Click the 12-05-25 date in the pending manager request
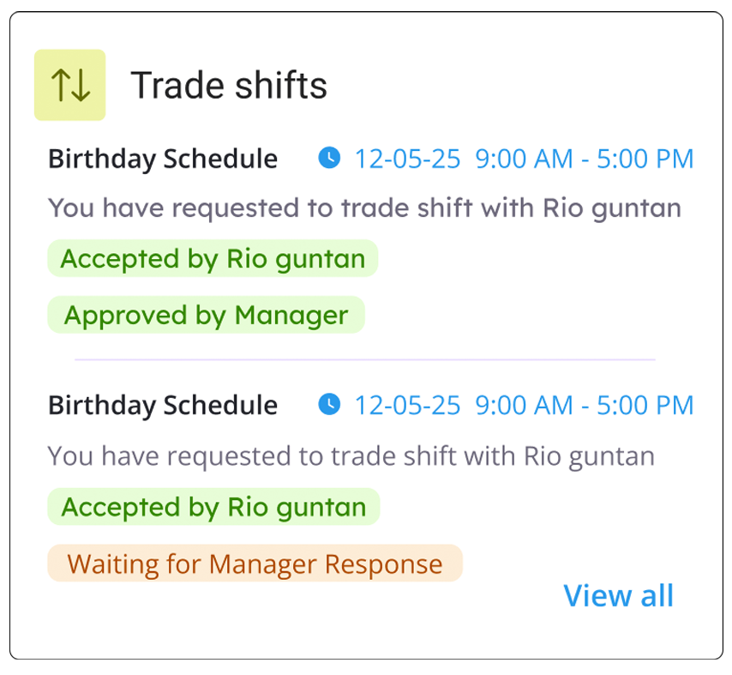The width and height of the screenshot is (732, 675). [408, 405]
